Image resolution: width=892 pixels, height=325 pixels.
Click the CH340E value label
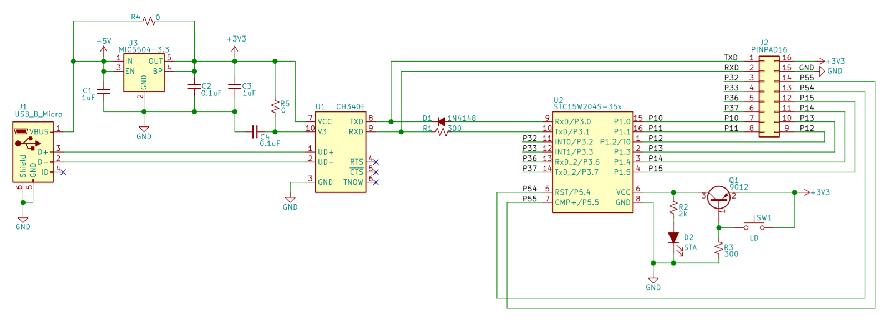pyautogui.click(x=351, y=106)
